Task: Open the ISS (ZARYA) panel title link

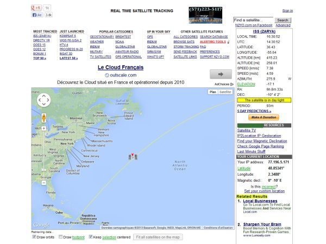Action: pos(264,31)
